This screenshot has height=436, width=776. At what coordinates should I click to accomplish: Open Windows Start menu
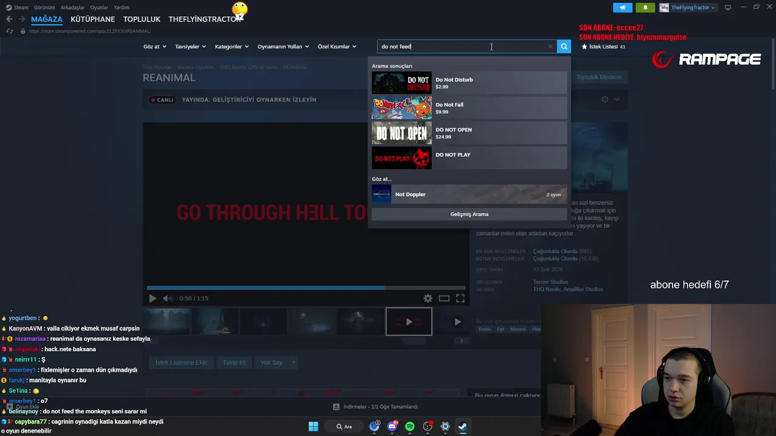coord(313,426)
